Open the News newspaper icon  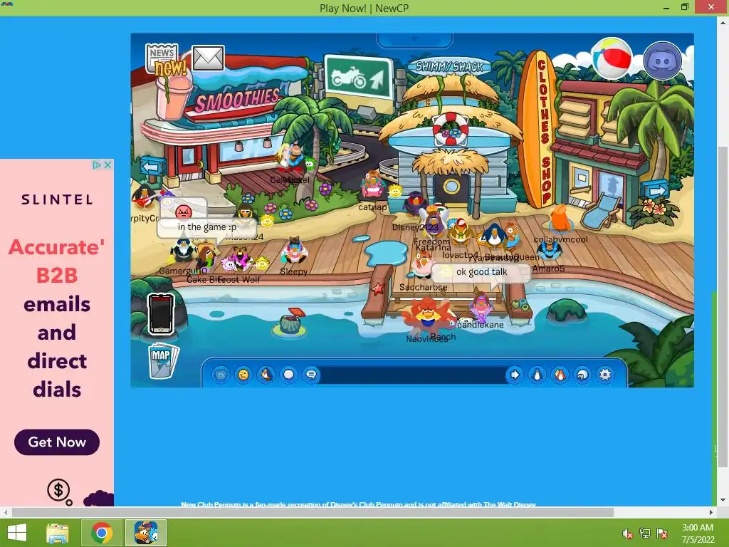(x=163, y=60)
